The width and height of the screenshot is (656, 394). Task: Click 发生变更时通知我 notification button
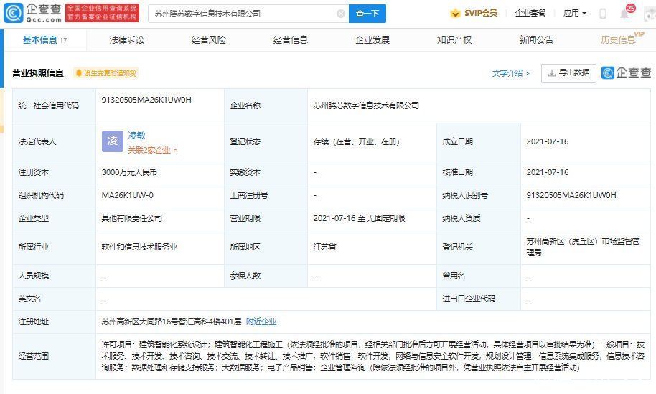[106, 73]
